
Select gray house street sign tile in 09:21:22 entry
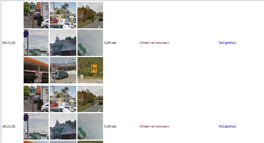click(x=63, y=43)
